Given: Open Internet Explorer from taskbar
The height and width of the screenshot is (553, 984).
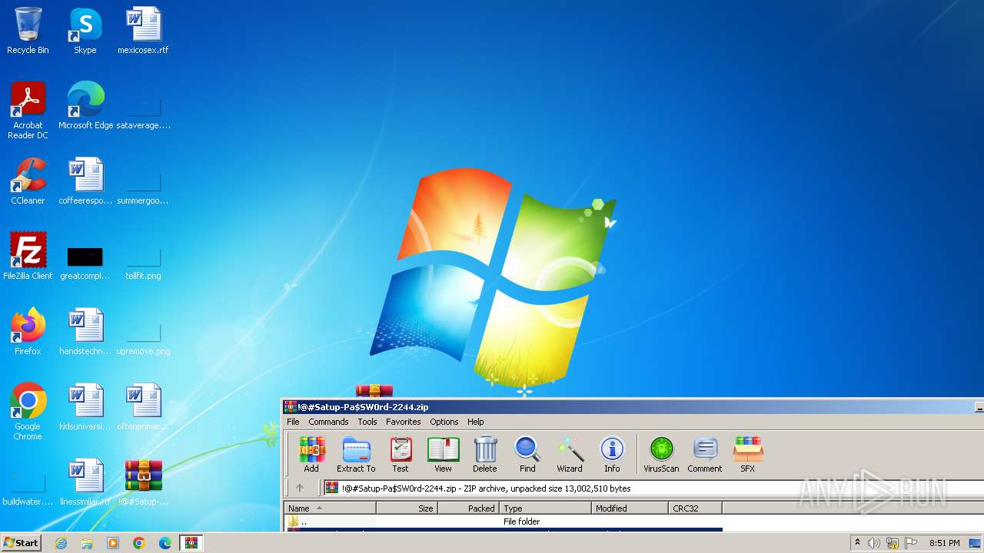Looking at the screenshot, I should point(61,543).
